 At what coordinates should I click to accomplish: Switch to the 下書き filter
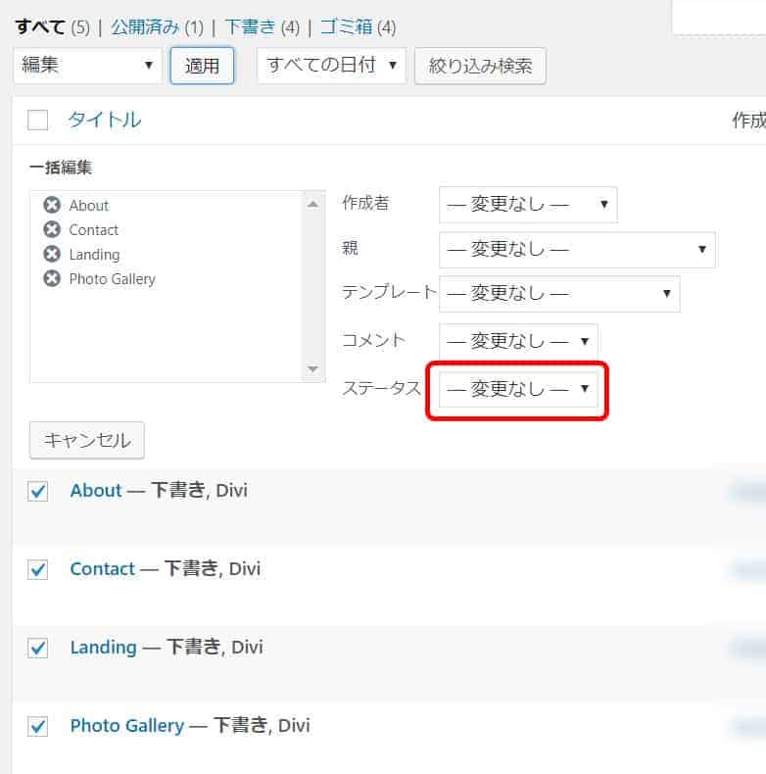(249, 26)
